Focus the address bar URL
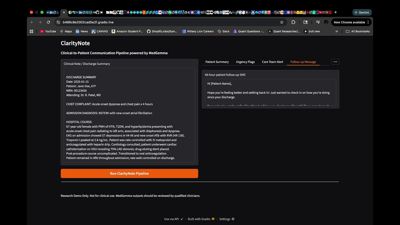Image resolution: width=400 pixels, height=225 pixels. (88, 22)
